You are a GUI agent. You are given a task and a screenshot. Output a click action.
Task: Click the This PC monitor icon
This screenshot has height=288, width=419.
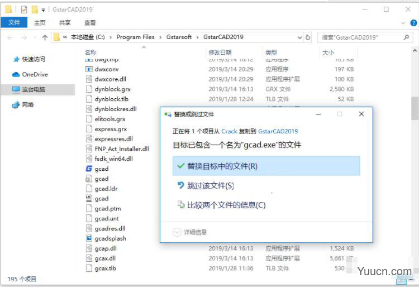[16, 89]
